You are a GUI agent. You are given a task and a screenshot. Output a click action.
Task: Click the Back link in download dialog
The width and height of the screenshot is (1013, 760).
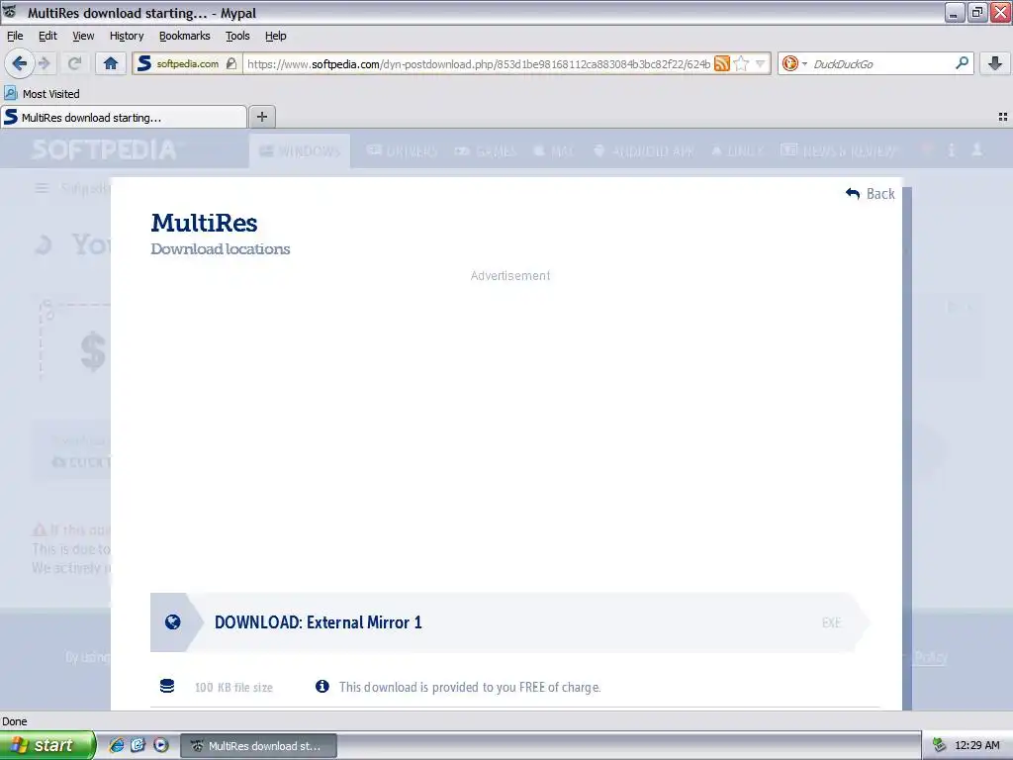871,193
